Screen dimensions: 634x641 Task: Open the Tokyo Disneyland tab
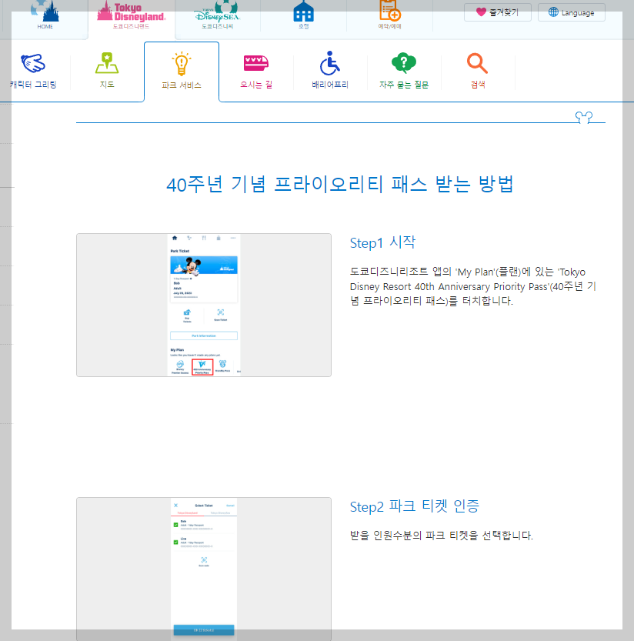pyautogui.click(x=132, y=15)
